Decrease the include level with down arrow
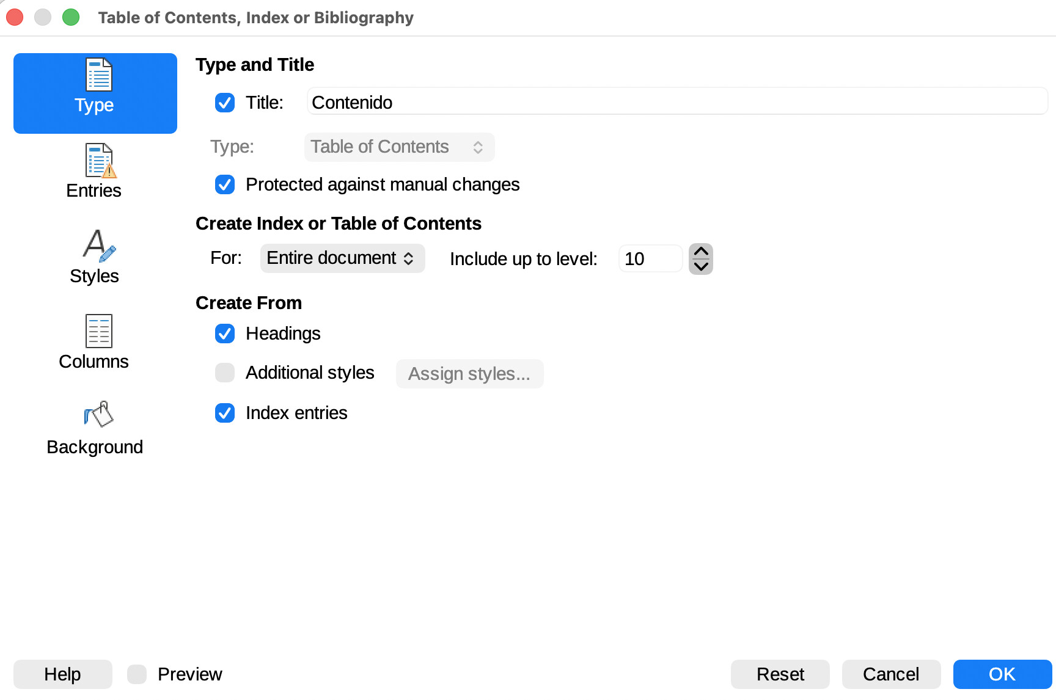 click(701, 266)
